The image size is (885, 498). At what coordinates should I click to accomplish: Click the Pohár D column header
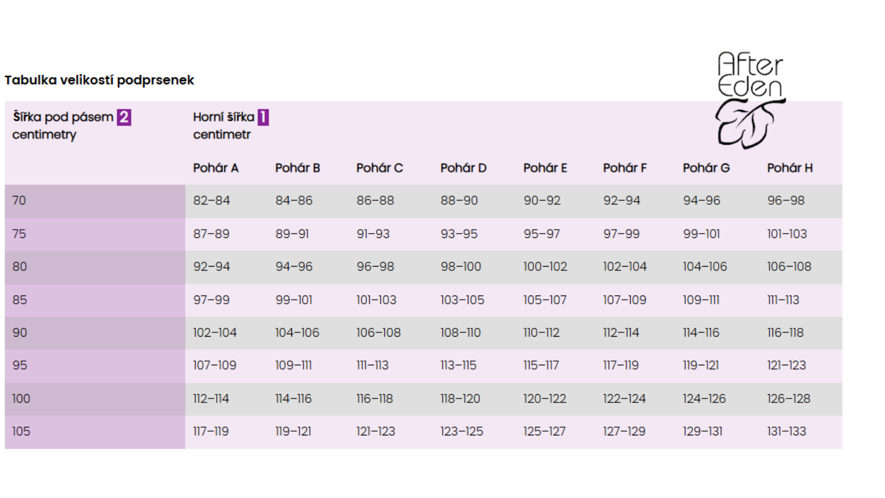tap(463, 168)
